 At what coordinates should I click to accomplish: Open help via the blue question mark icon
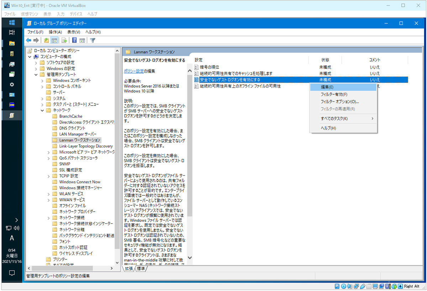coord(75,40)
